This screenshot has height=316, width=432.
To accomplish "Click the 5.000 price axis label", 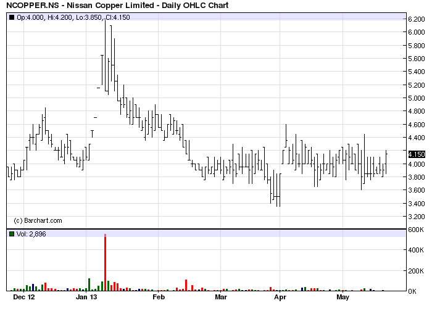I will pos(417,98).
